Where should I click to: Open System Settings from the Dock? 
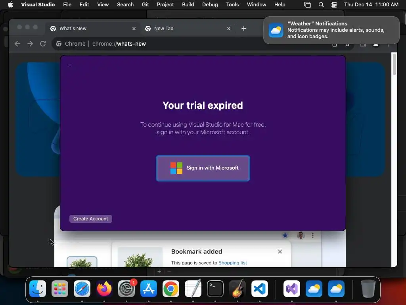126,288
